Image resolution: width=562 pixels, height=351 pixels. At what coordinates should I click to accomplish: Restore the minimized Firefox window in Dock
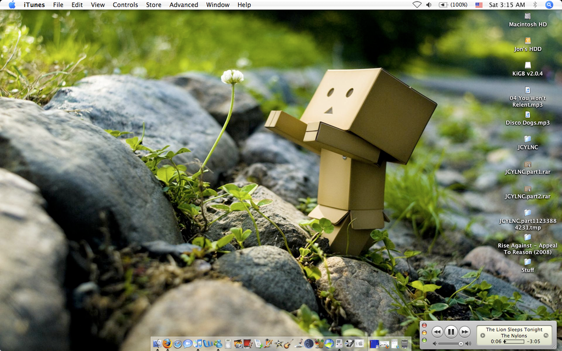pos(384,344)
